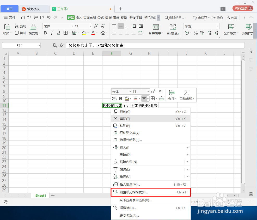Increase font size in ribbon
This screenshot has width=257, height=220.
point(96,26)
